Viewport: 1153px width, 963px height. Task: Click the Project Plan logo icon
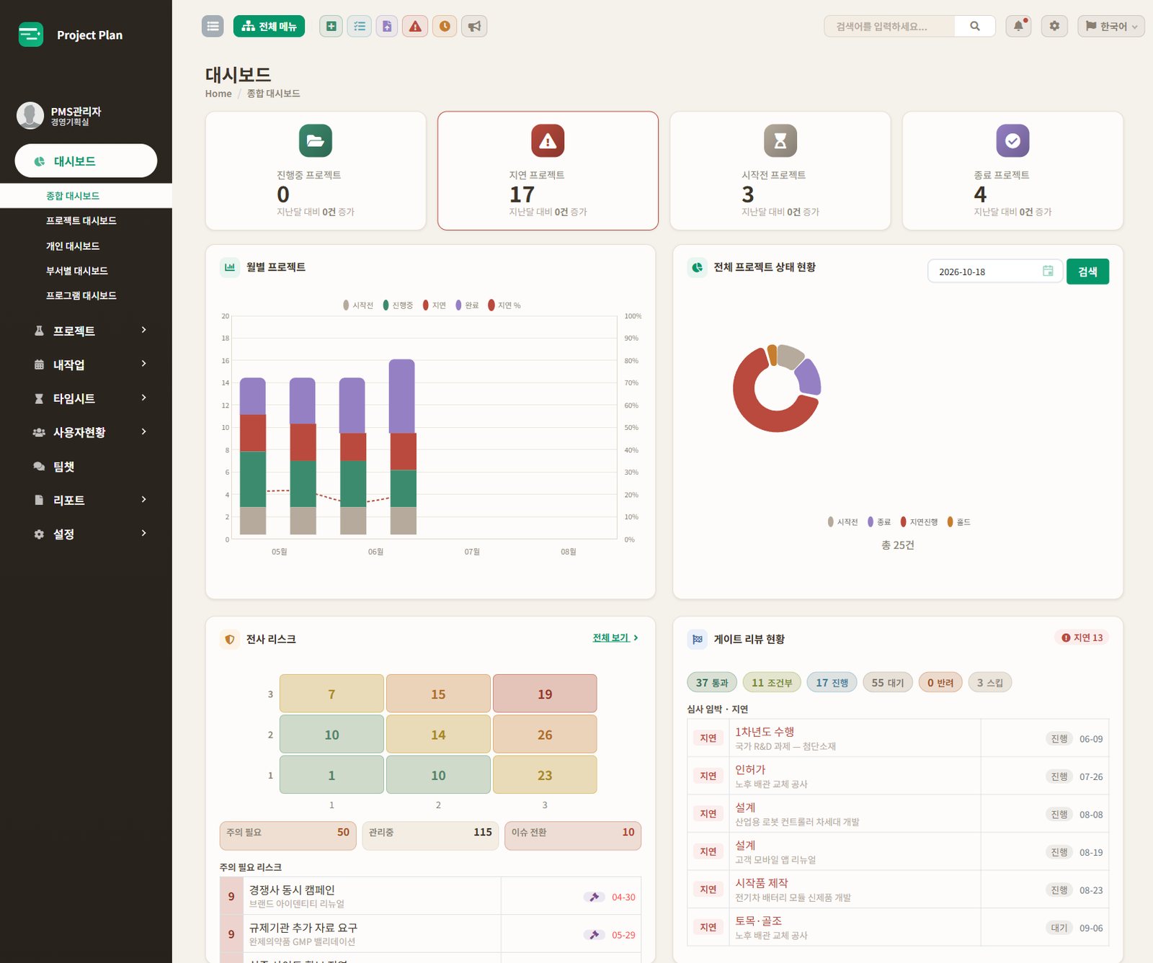click(30, 35)
